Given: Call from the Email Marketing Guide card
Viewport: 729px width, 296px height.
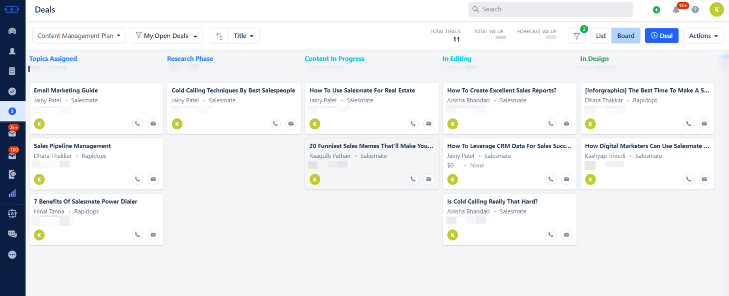Looking at the screenshot, I should point(137,124).
